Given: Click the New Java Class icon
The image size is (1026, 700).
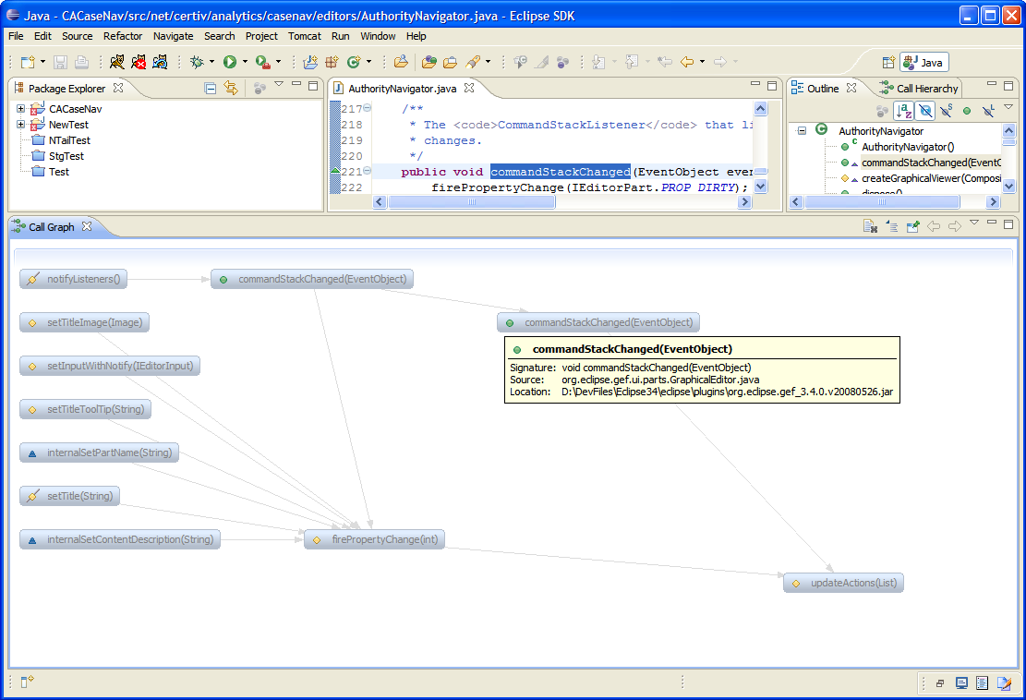Looking at the screenshot, I should pos(354,62).
